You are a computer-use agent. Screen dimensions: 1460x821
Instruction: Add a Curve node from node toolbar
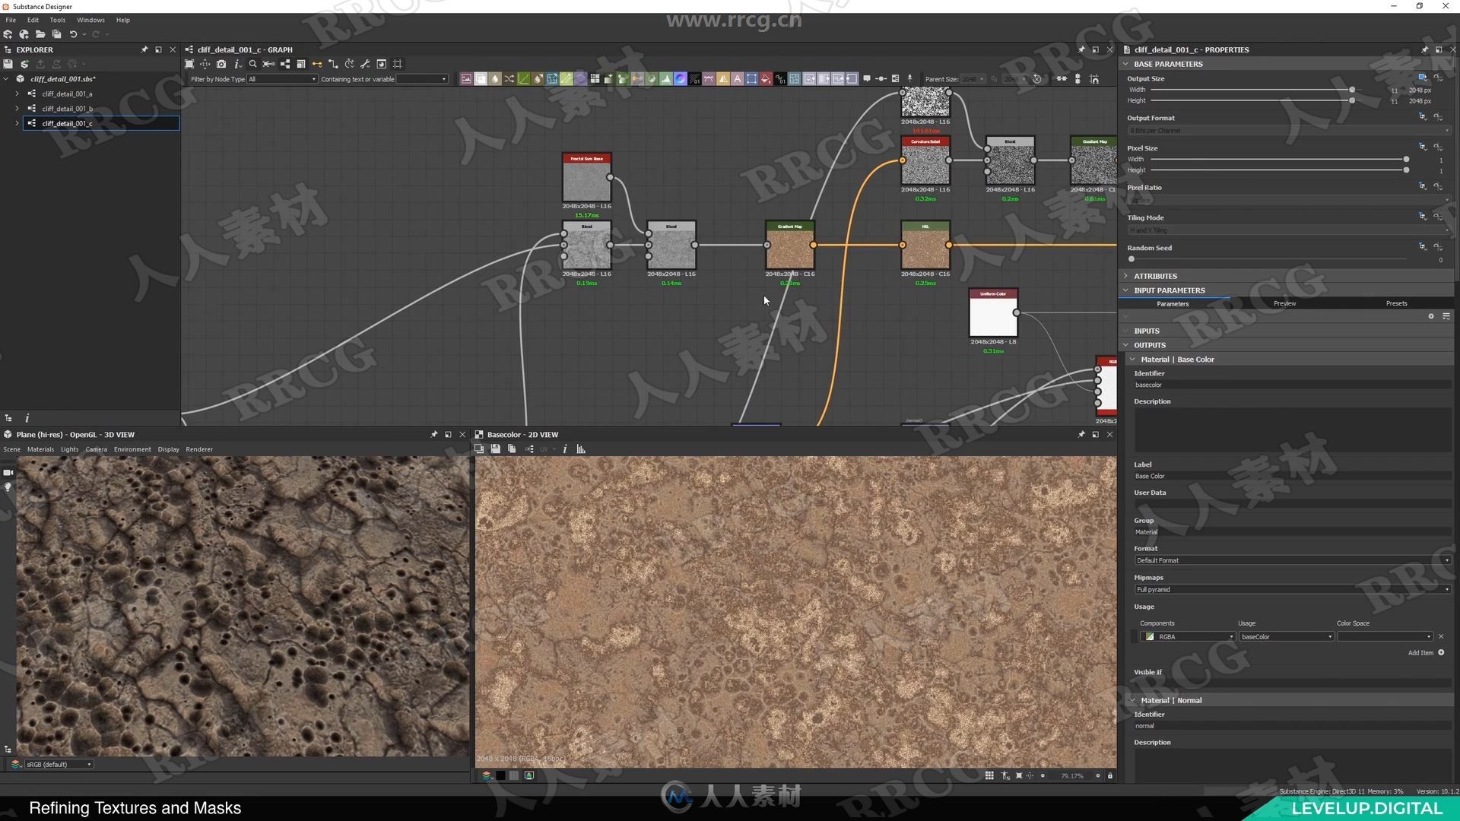tap(524, 79)
